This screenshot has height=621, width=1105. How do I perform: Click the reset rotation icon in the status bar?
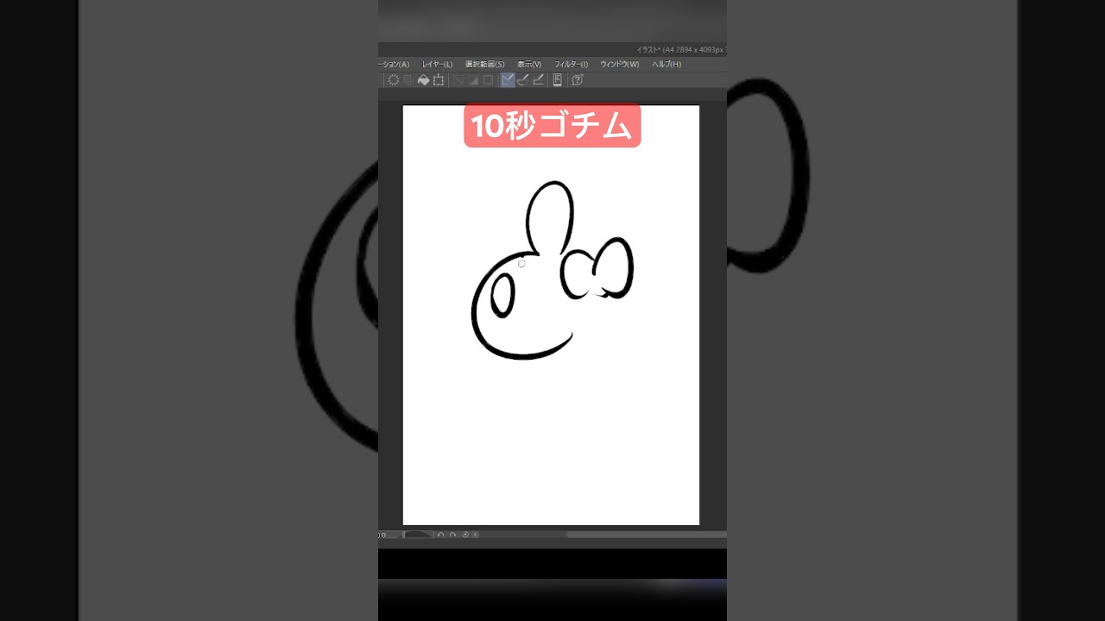pyautogui.click(x=464, y=534)
